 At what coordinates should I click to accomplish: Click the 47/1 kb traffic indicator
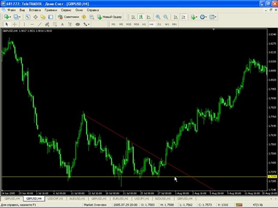pos(258,205)
